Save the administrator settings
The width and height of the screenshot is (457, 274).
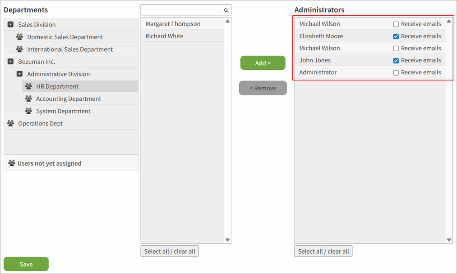26,264
